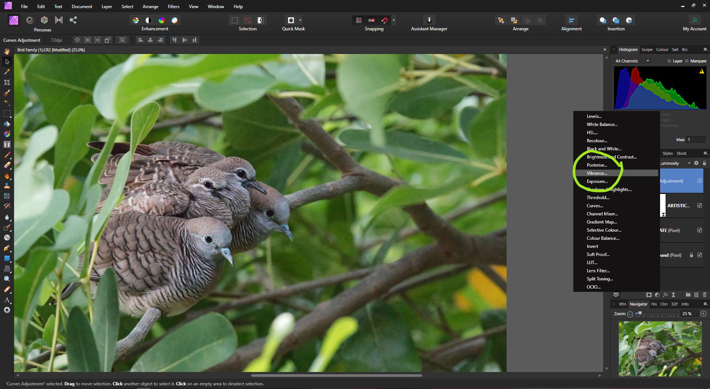Switch to the Scope panel tab
The image size is (710, 389).
click(x=647, y=50)
